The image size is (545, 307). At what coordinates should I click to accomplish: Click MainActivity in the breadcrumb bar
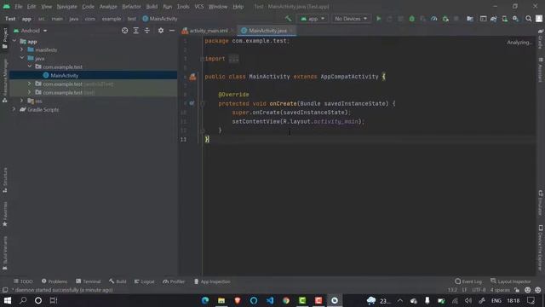(160, 19)
